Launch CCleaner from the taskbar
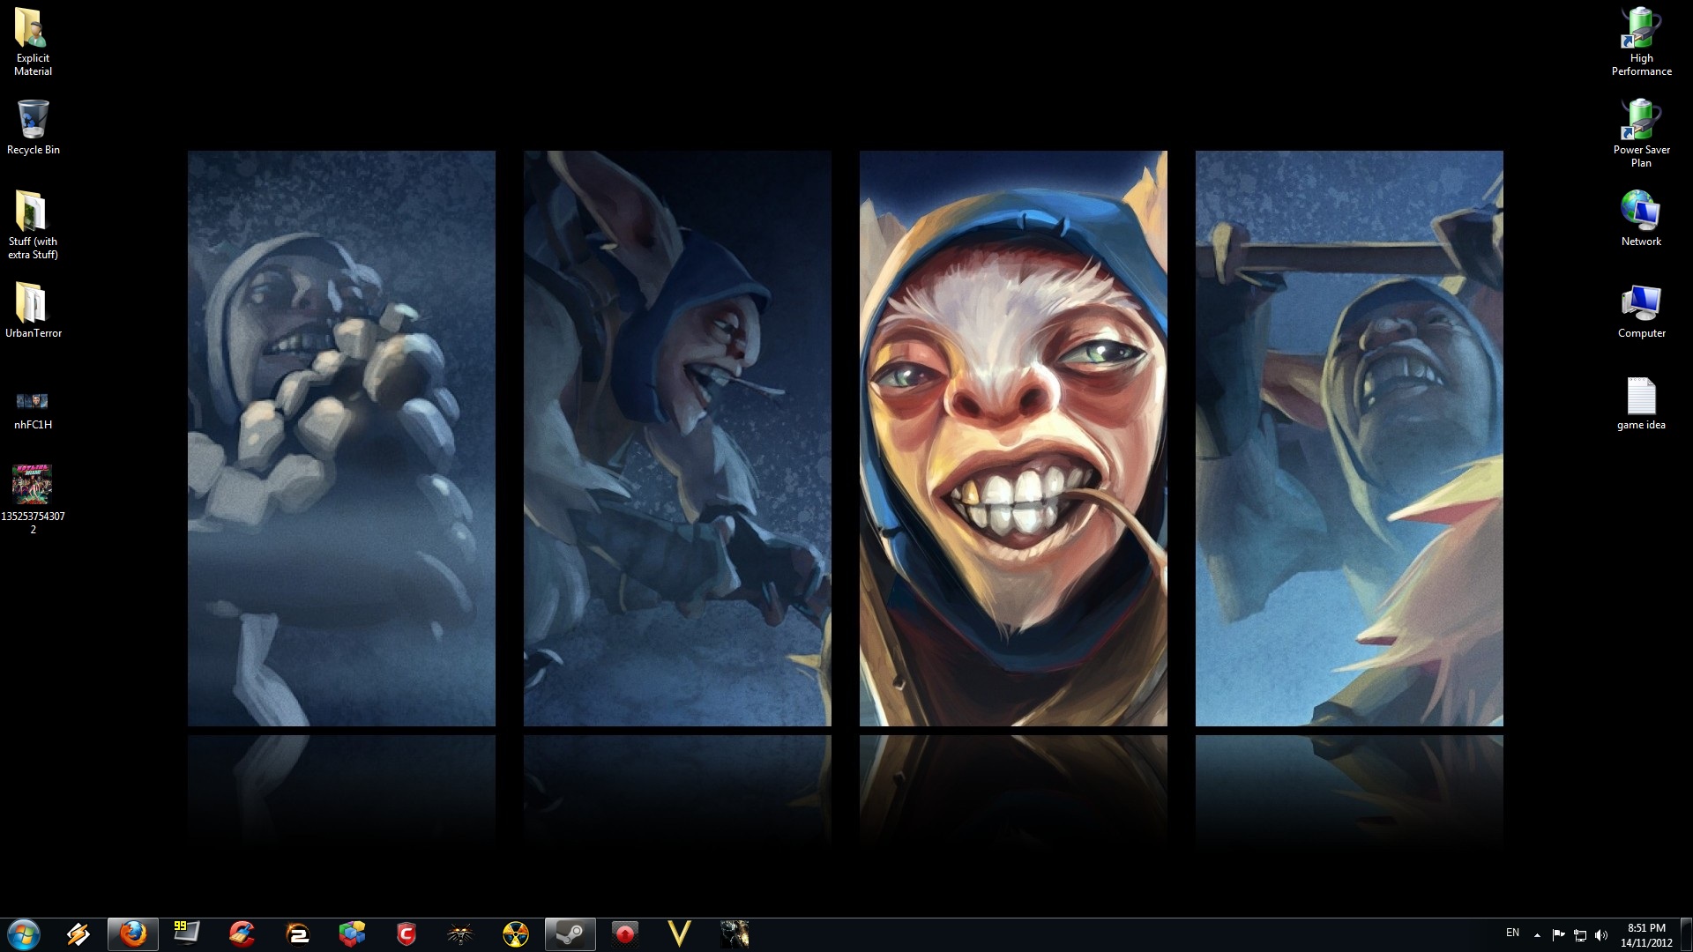 tap(242, 934)
